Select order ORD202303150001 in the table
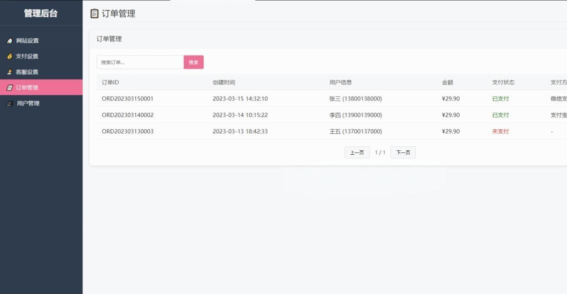The width and height of the screenshot is (567, 294). [126, 98]
